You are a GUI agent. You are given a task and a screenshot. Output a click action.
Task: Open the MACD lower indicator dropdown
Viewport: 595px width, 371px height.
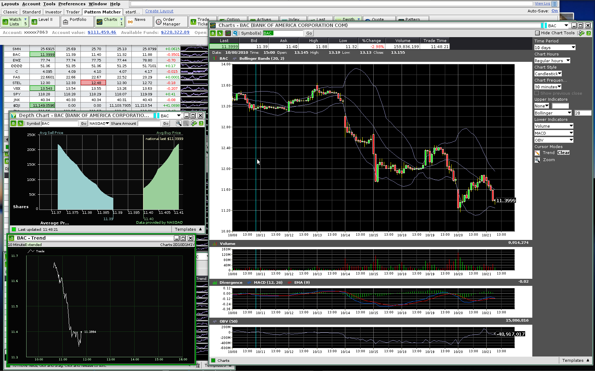(x=554, y=133)
